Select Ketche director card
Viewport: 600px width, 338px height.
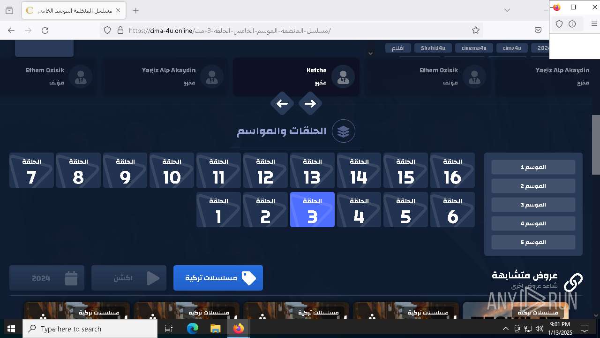coord(296,77)
